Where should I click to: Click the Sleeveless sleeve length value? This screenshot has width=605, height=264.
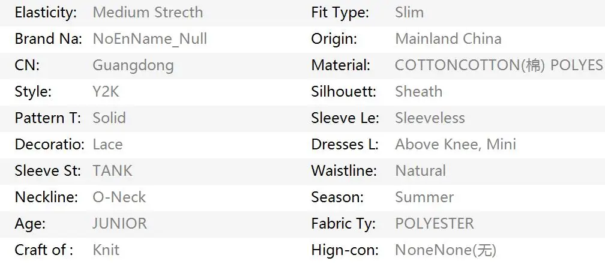pyautogui.click(x=430, y=118)
